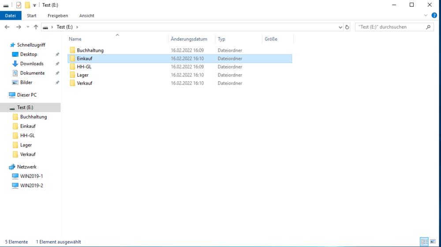
Task: Select WIN2019-1 under Netzwerk
Action: [31, 176]
